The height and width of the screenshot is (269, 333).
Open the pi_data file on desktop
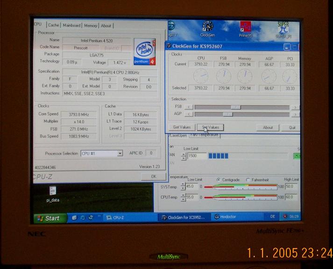point(53,194)
